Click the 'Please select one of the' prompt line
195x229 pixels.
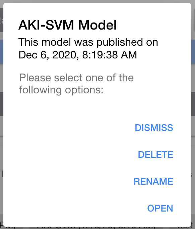click(76, 78)
